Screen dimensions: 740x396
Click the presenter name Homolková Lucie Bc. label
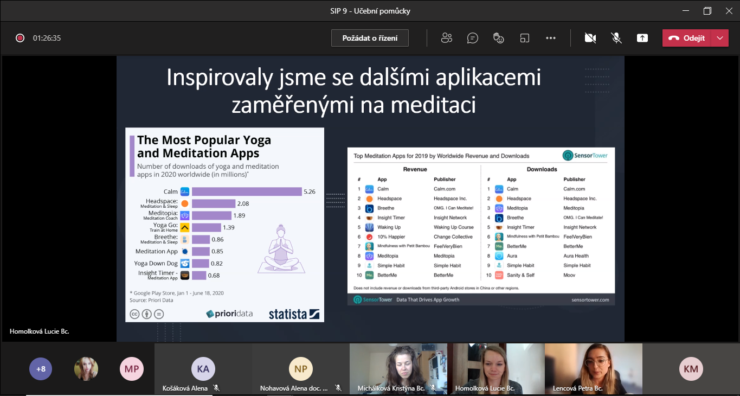tap(39, 331)
